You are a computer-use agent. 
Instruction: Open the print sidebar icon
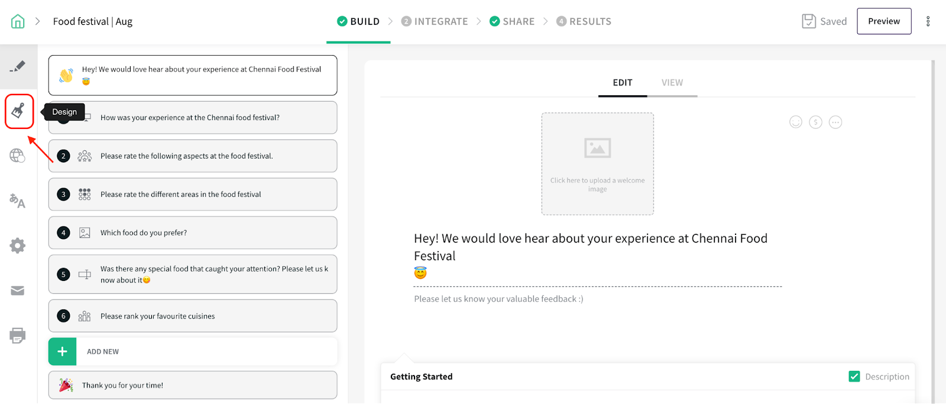pos(18,335)
